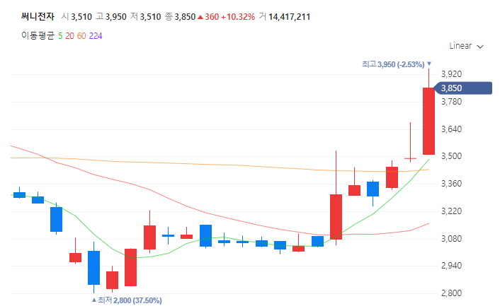Toggle the 5-day moving average label

[x=59, y=35]
